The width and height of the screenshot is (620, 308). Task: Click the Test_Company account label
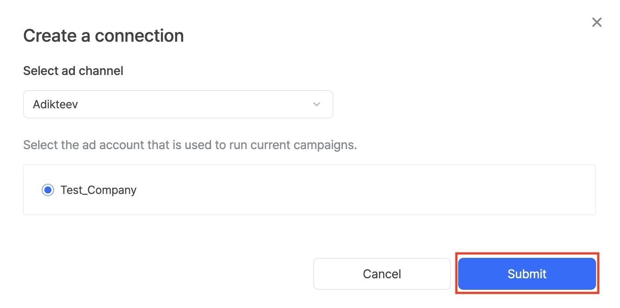[x=98, y=190]
